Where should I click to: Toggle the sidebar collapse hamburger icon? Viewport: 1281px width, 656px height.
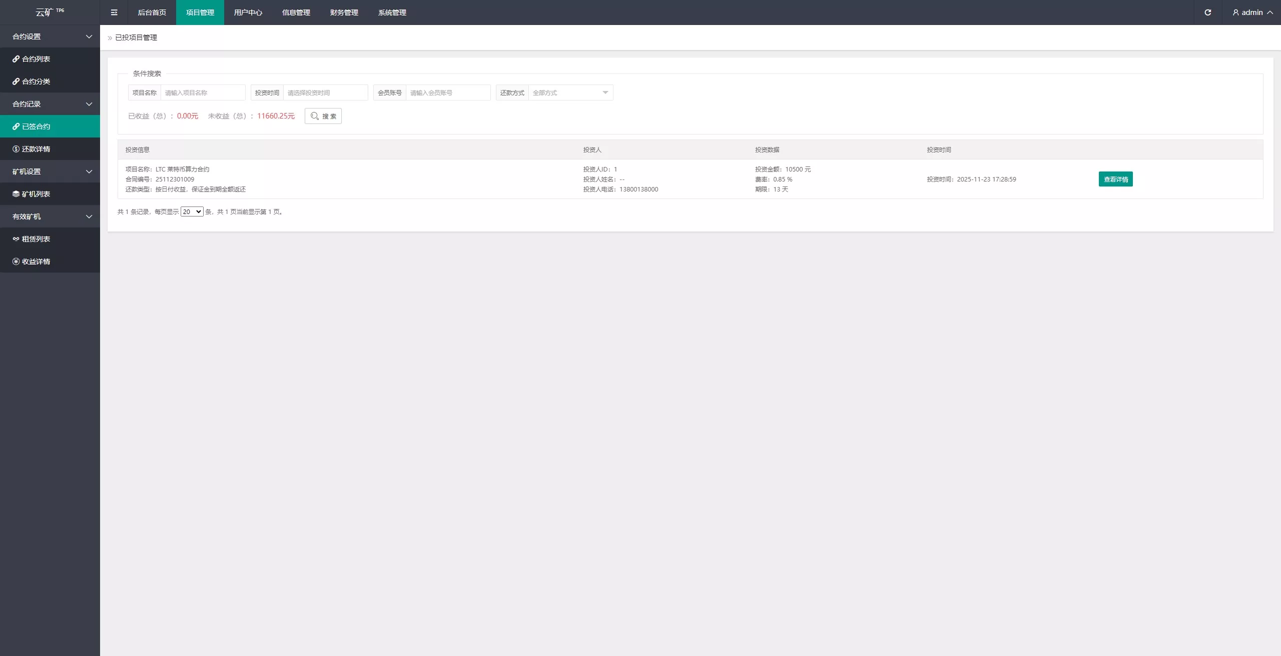[x=114, y=12]
